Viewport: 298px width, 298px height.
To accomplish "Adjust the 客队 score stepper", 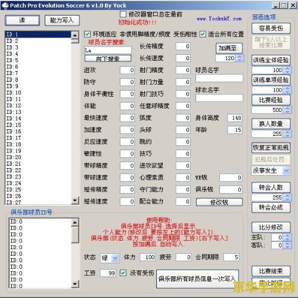I will click(287, 245).
